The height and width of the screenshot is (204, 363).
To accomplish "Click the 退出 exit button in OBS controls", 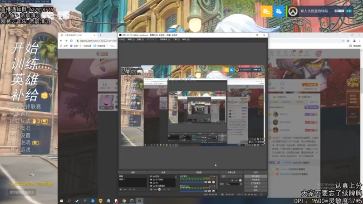I will pyautogui.click(x=256, y=190).
